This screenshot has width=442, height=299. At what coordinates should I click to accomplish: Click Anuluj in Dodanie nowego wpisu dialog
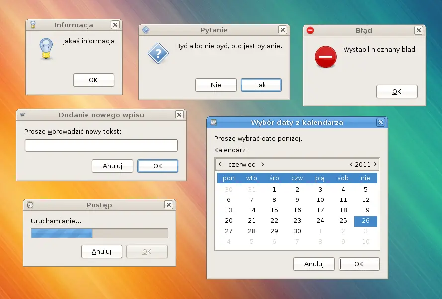[x=112, y=166]
